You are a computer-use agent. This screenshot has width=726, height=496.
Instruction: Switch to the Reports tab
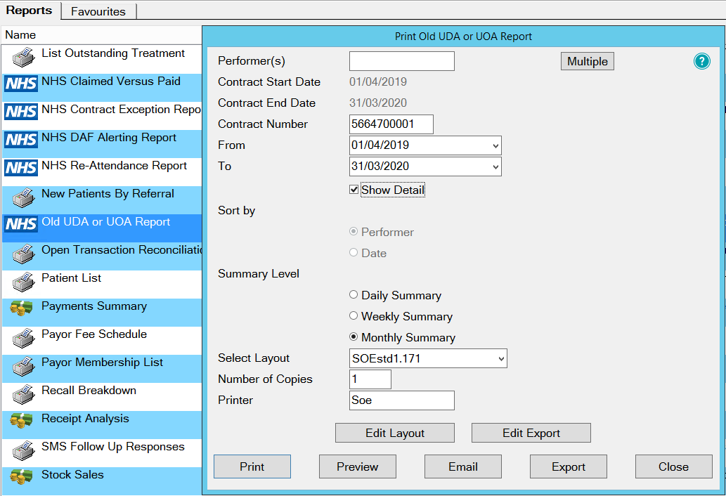click(30, 11)
